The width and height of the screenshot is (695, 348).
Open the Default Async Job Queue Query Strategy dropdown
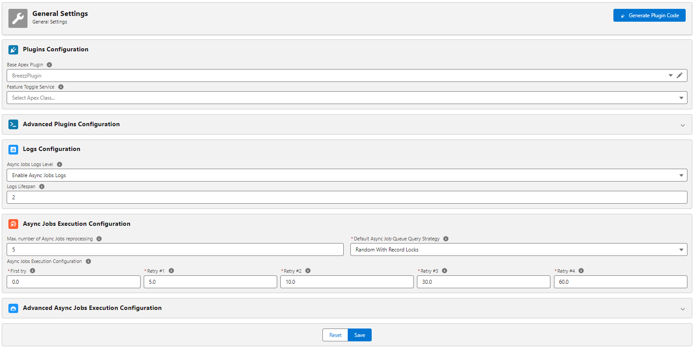(x=682, y=249)
